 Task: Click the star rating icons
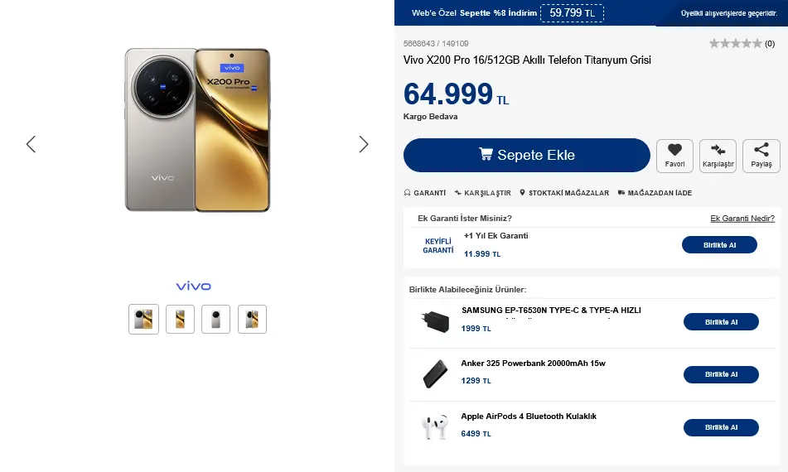[735, 44]
